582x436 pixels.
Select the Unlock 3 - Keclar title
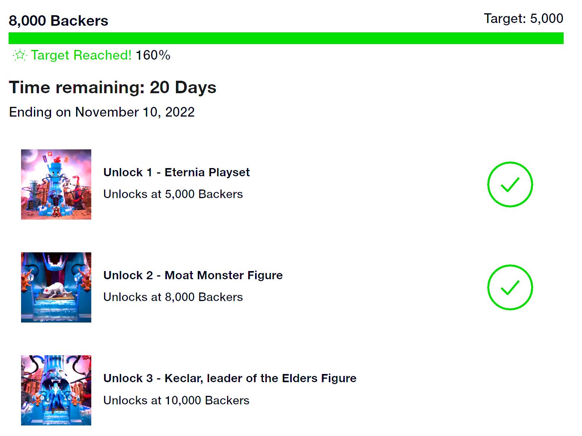[x=230, y=378]
